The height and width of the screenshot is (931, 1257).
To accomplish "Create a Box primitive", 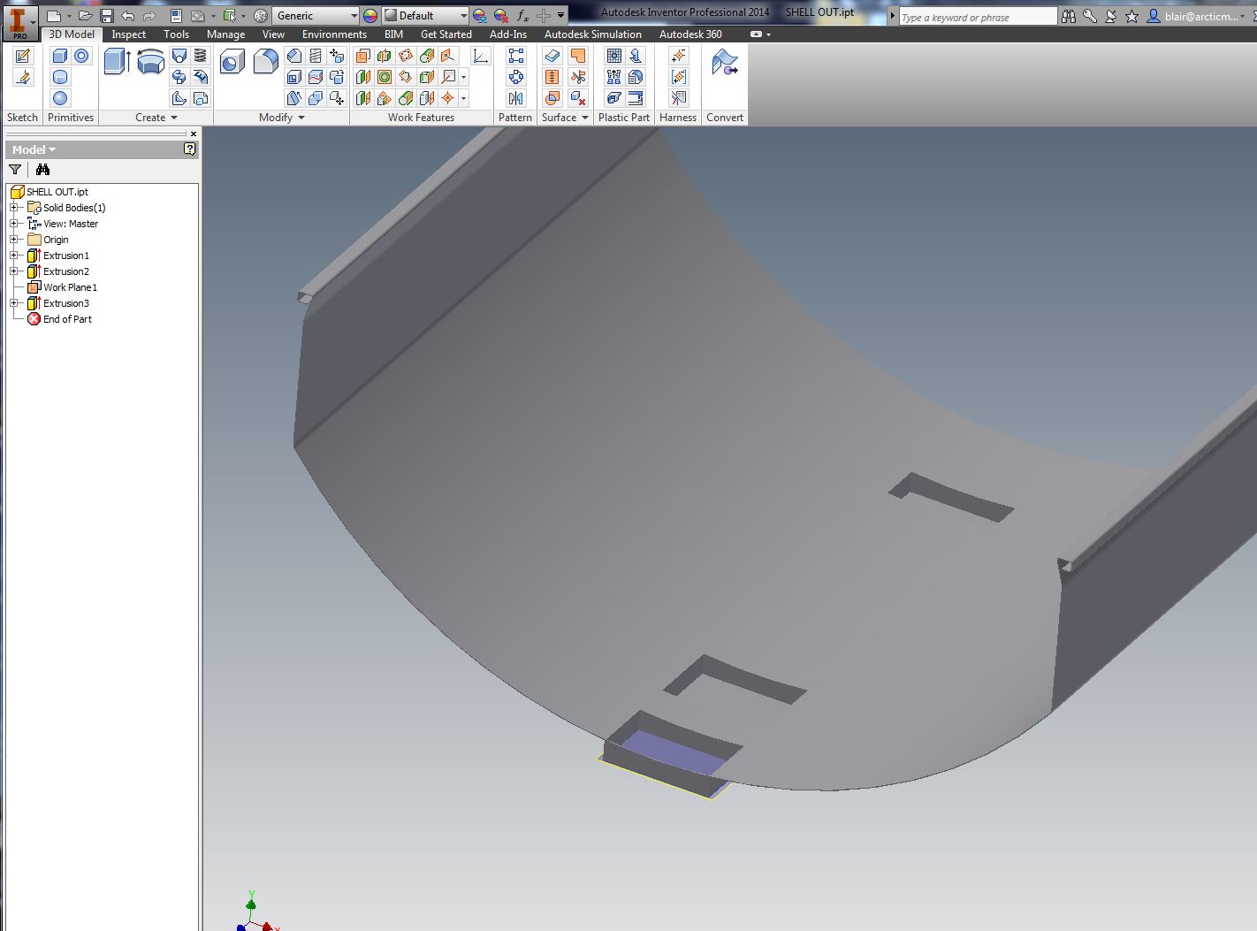I will [60, 56].
